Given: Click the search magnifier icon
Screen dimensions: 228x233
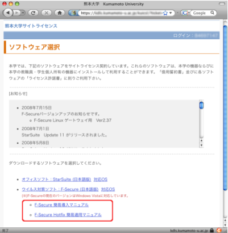Looking at the screenshot, I should coord(212,13).
